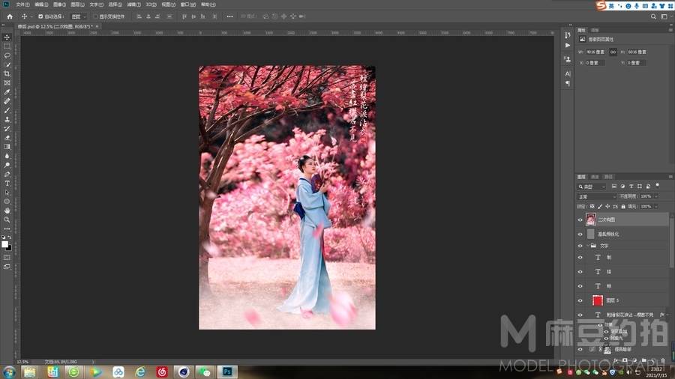Enable the 显示变换控件 checkbox
This screenshot has width=675, height=379.
point(95,16)
